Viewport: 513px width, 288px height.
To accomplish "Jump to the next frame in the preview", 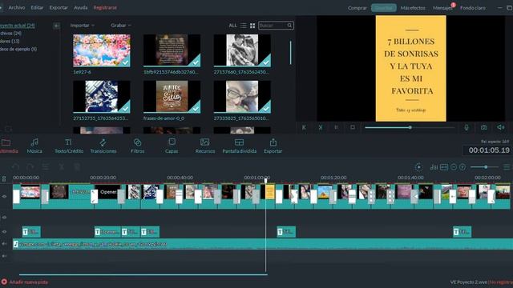I will (321, 127).
